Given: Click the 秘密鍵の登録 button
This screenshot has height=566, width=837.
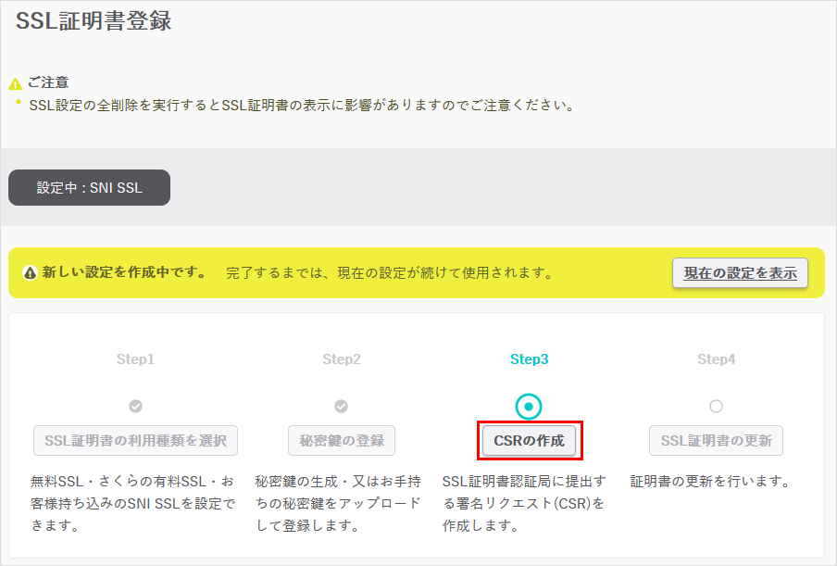Looking at the screenshot, I should (x=342, y=440).
